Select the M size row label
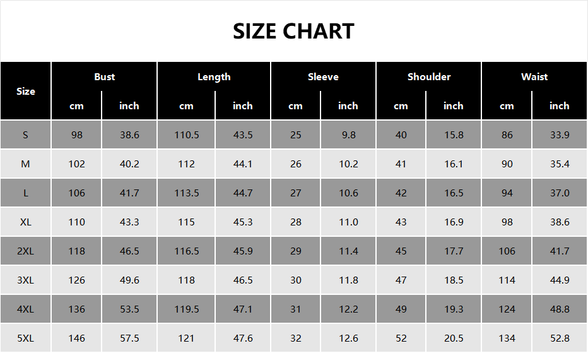This screenshot has width=588, height=353. point(26,164)
